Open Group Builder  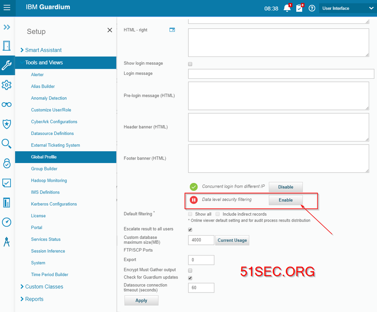click(x=44, y=168)
